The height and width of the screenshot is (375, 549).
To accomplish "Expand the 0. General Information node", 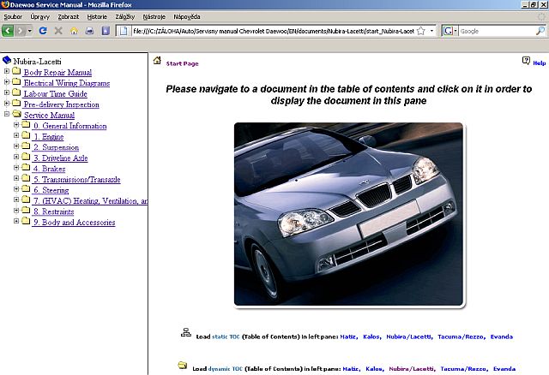I will pos(16,124).
